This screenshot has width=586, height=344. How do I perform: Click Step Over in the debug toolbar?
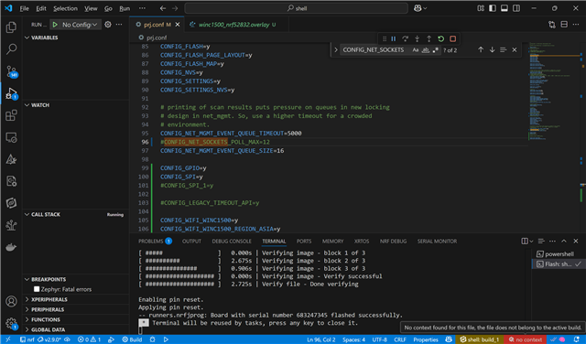[x=405, y=38]
